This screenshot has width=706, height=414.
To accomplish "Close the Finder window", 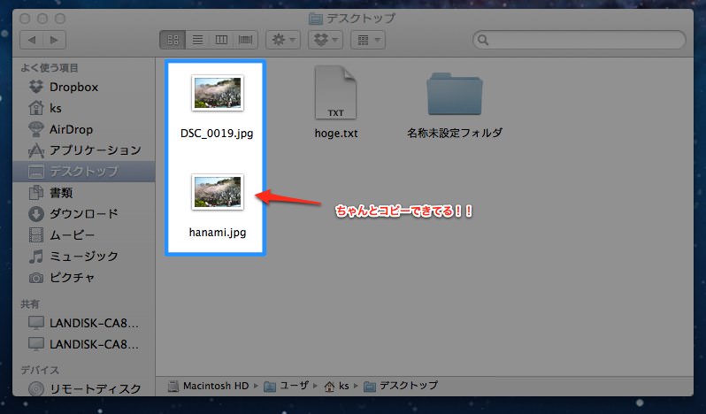I will click(x=25, y=19).
